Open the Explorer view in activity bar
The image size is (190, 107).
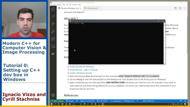coord(53,9)
